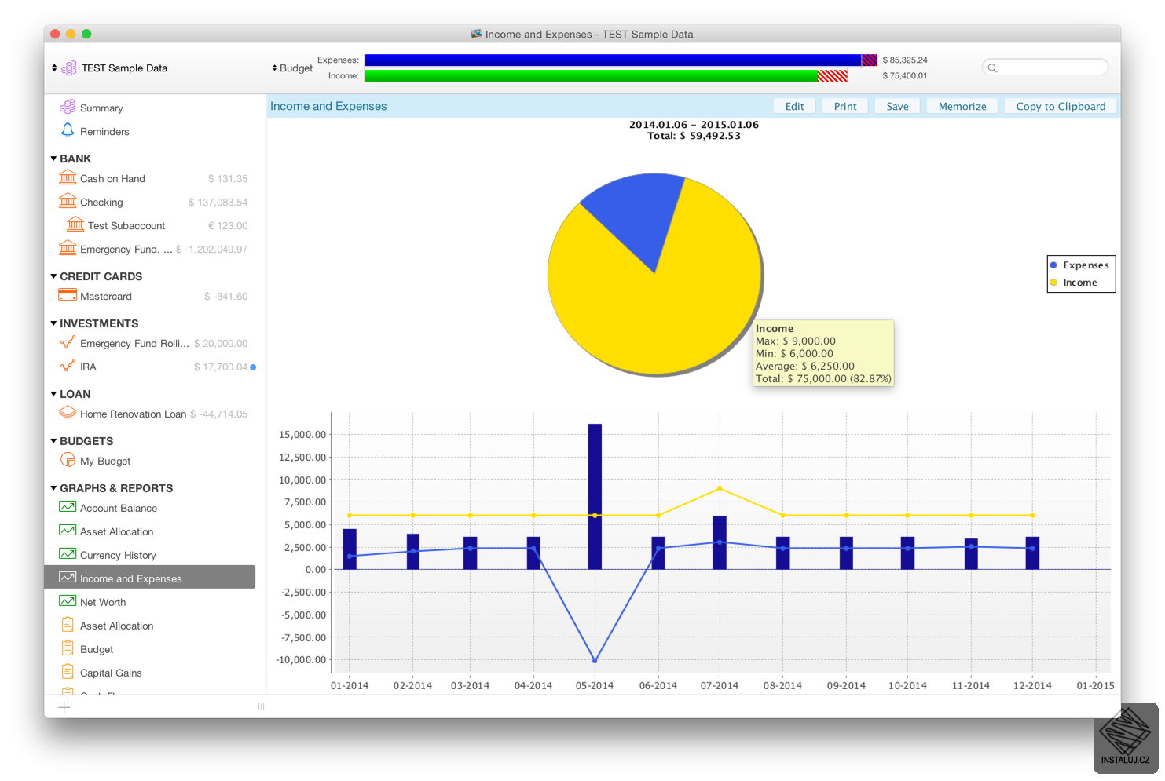This screenshot has width=1165, height=781.
Task: Open the Budget selector dropdown
Action: pos(292,68)
